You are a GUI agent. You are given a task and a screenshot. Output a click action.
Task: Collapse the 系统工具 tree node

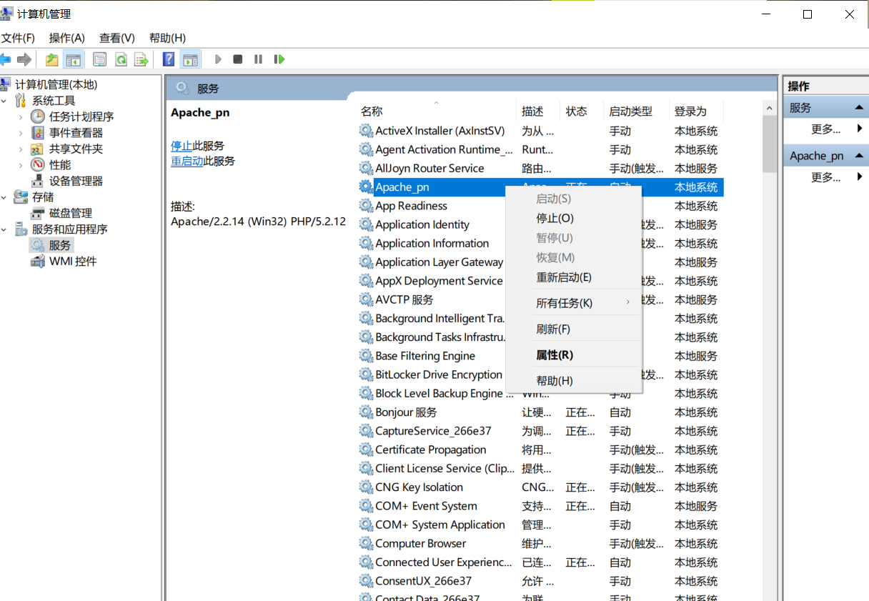[x=5, y=101]
